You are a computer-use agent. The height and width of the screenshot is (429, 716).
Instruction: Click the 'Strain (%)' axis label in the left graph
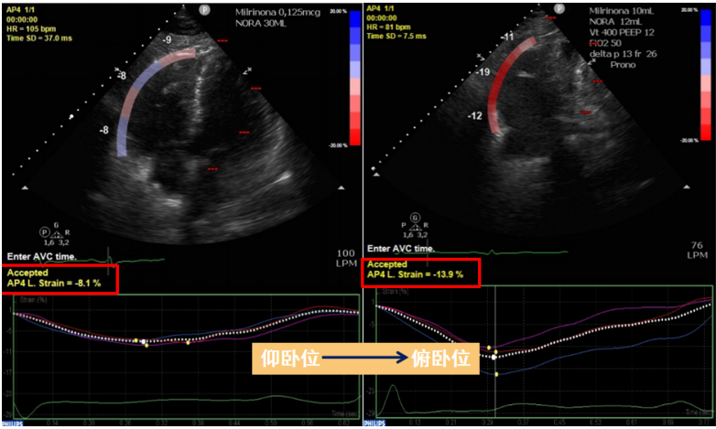point(33,300)
